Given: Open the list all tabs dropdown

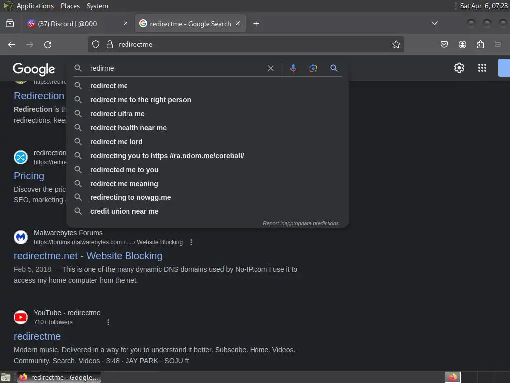Looking at the screenshot, I should [434, 23].
